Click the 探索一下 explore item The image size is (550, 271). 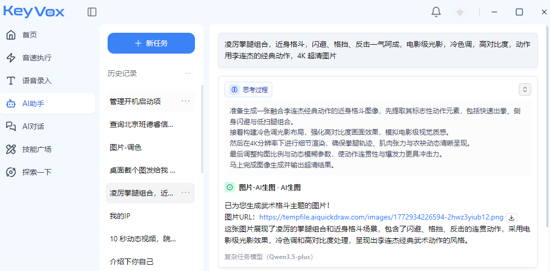point(36,172)
